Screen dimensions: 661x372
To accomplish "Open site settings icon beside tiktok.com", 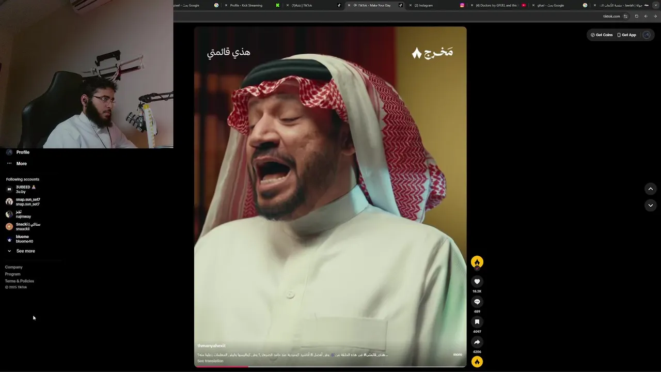I will coord(625,17).
